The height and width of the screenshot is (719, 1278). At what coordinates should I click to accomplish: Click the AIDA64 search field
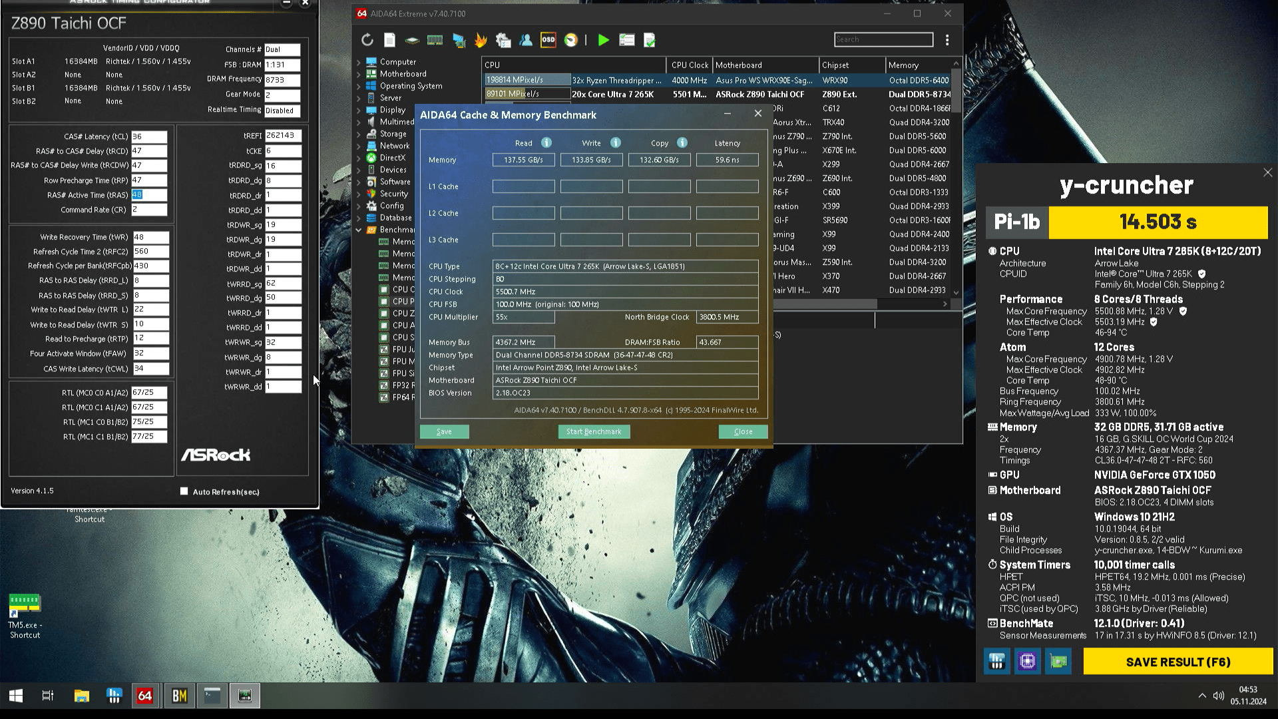(883, 40)
